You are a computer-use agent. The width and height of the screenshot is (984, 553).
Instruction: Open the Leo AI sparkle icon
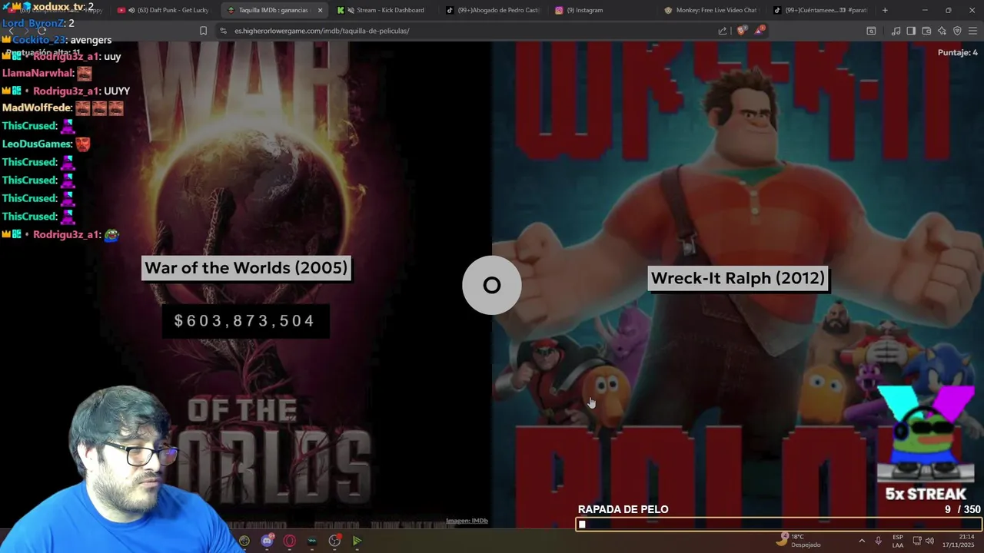click(x=942, y=31)
